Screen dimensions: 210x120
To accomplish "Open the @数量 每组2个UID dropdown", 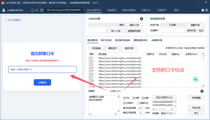I will [x=168, y=113].
